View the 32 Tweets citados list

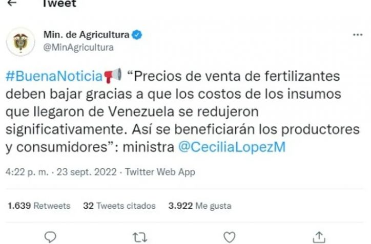tap(119, 206)
